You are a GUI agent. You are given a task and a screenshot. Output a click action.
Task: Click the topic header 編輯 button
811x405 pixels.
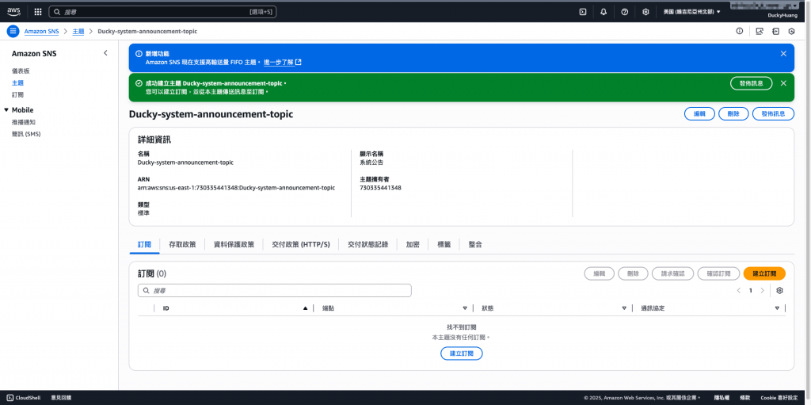[x=699, y=114]
